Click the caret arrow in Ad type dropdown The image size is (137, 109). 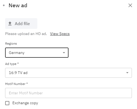127,73
